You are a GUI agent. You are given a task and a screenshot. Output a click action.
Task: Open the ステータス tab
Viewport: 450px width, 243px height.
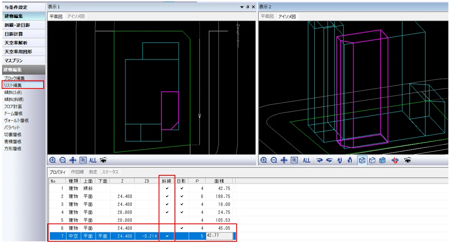[x=110, y=172]
